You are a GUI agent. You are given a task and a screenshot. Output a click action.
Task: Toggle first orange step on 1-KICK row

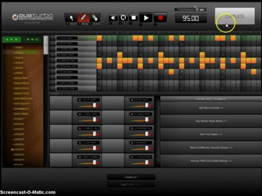99,38
